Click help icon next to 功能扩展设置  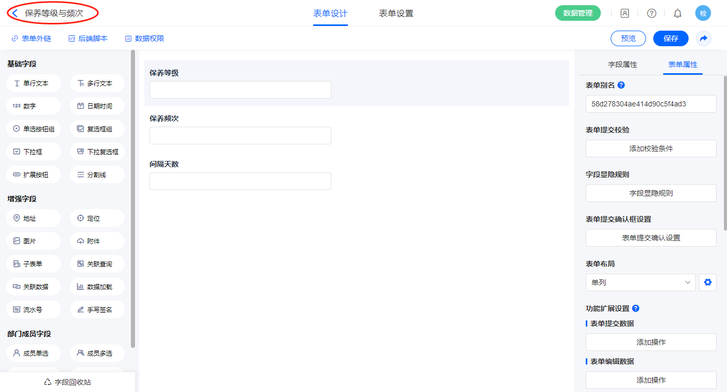(x=636, y=308)
